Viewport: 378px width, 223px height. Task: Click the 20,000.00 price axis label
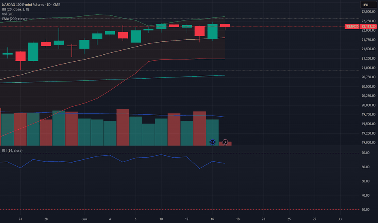point(368,105)
